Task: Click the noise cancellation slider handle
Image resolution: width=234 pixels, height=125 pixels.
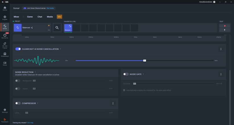Action: click(145, 61)
